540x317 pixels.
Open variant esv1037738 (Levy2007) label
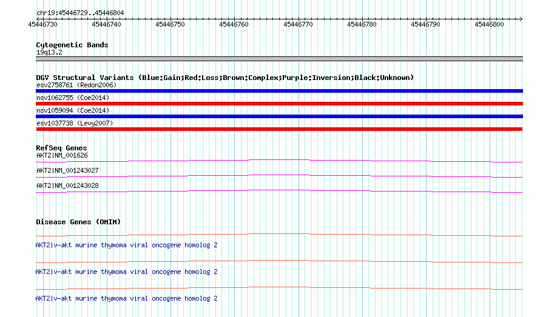pyautogui.click(x=75, y=123)
